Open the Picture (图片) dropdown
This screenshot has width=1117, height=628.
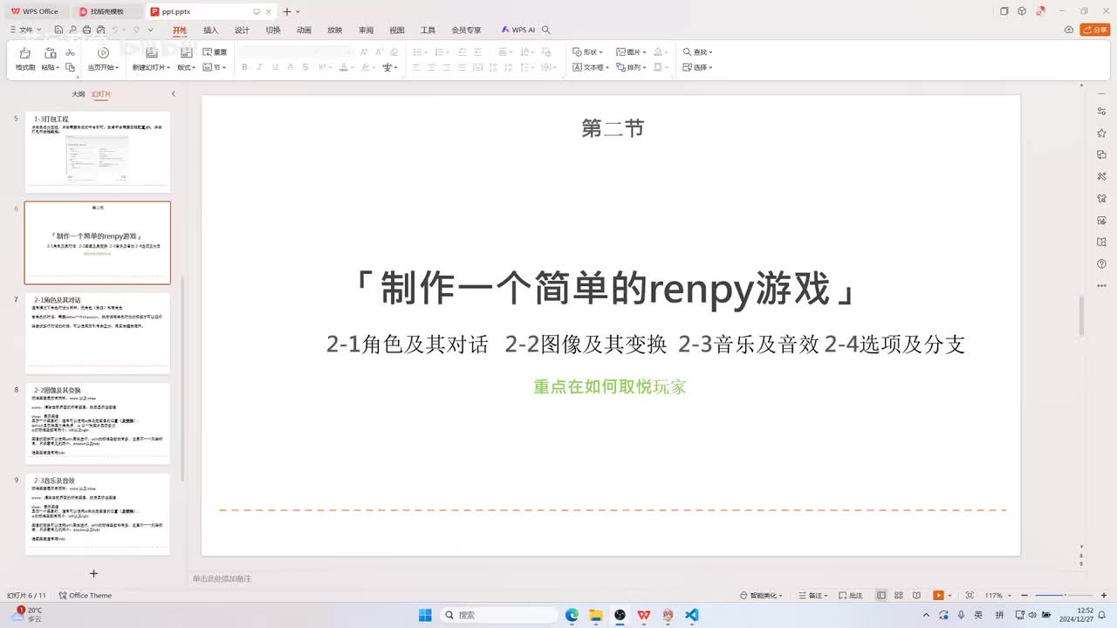631,52
